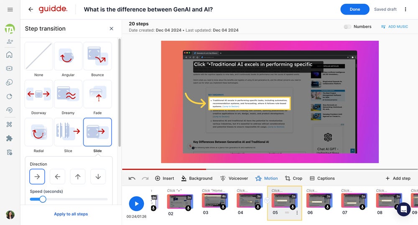Click transition marker between steps 04 and 05
The image size is (418, 225).
click(x=267, y=200)
